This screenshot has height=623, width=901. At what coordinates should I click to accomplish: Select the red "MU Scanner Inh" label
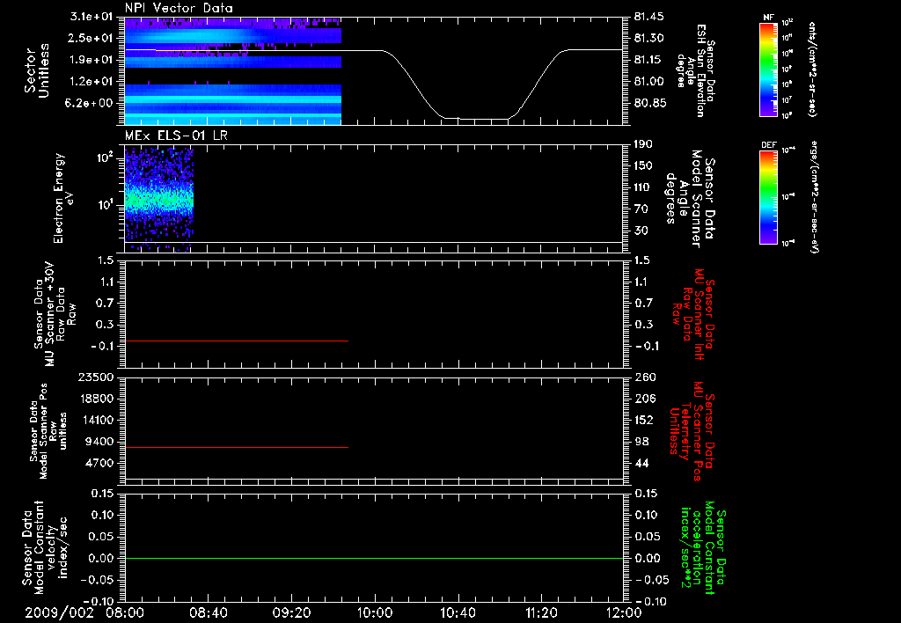[x=692, y=314]
